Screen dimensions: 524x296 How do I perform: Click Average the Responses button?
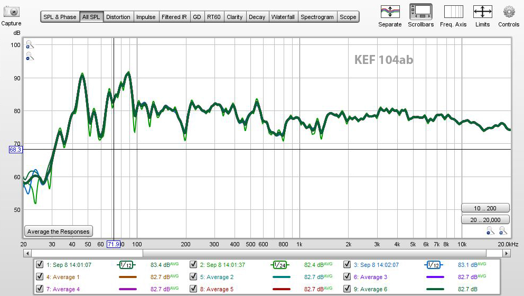coord(59,232)
